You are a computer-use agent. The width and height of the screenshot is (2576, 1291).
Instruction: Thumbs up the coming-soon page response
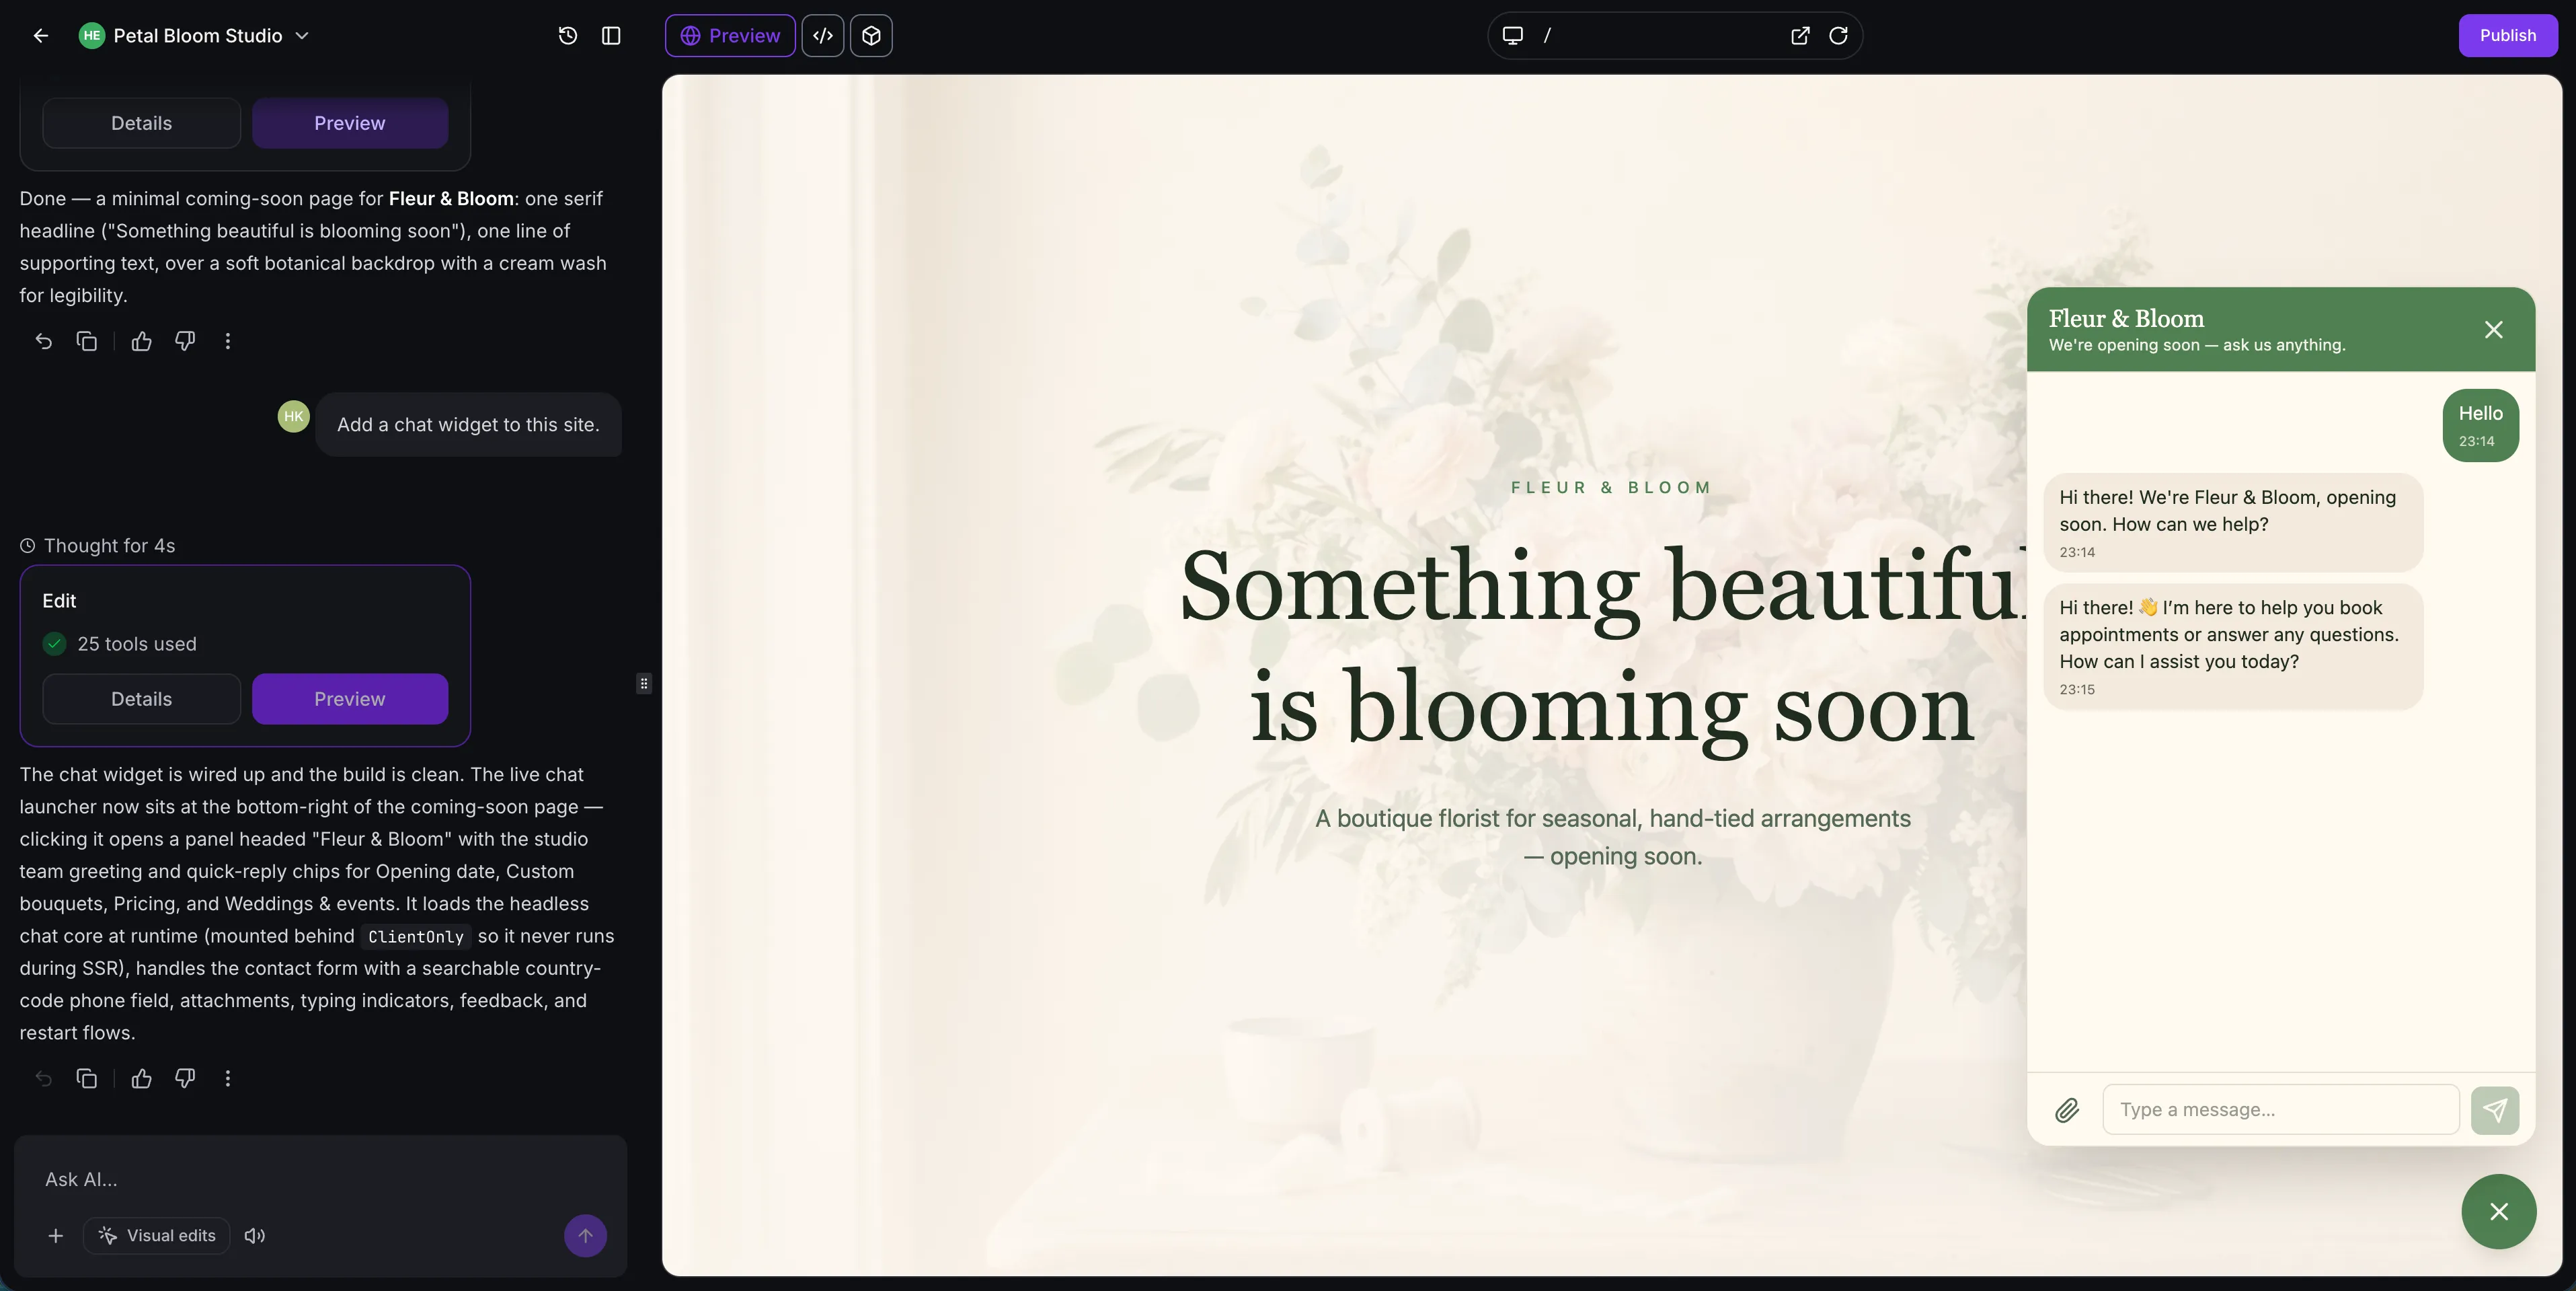pyautogui.click(x=142, y=341)
